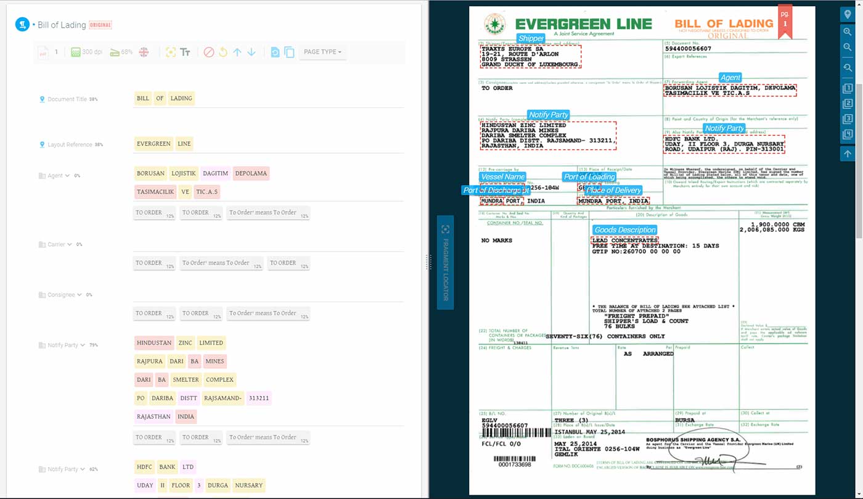Jump to page 3 of the document

pos(848,119)
